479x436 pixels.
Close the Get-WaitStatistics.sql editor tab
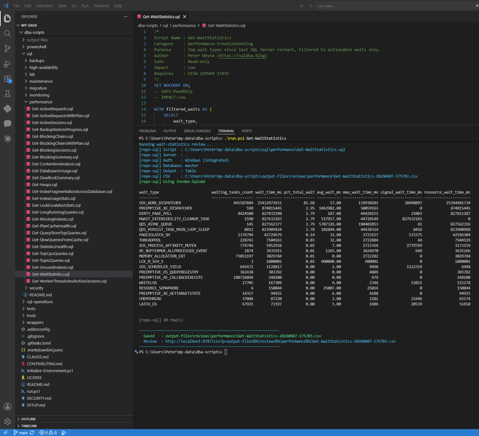(185, 17)
